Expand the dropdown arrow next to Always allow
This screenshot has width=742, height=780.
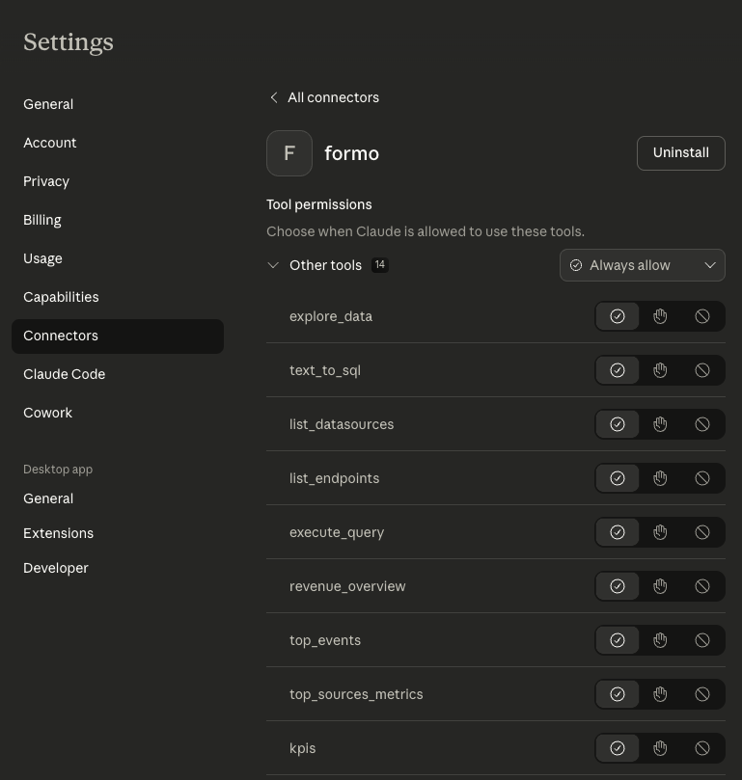(710, 264)
